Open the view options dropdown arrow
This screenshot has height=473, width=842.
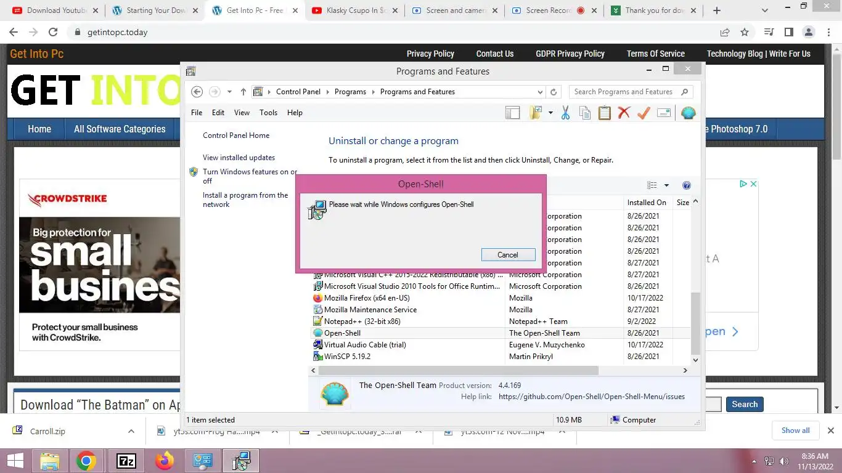[x=666, y=185]
